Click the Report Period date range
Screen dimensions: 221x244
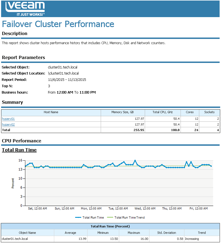click(x=67, y=80)
